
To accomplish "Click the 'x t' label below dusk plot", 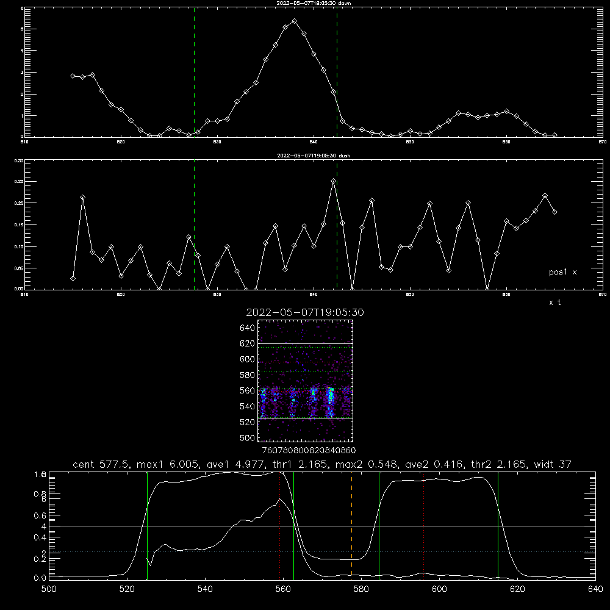I will (x=554, y=303).
